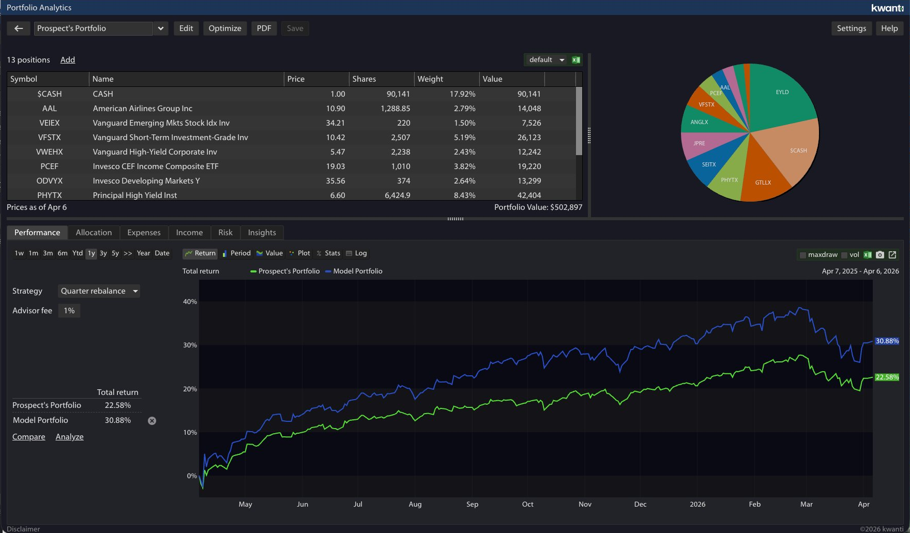The width and height of the screenshot is (910, 533).
Task: Enable the vol checkbox
Action: pos(844,255)
